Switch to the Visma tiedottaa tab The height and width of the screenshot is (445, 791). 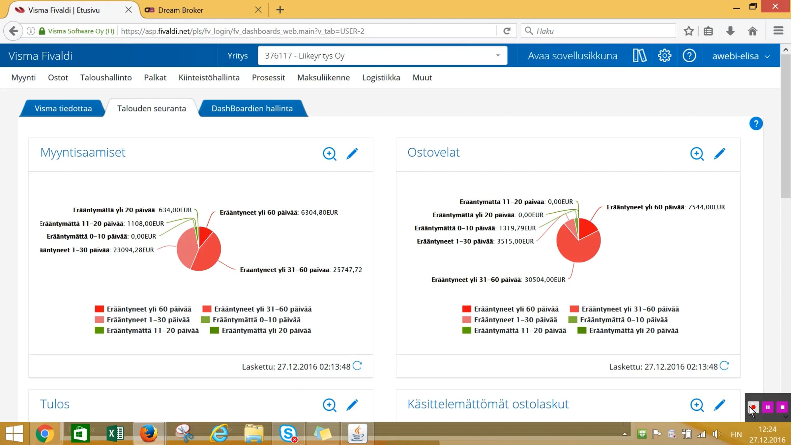63,108
